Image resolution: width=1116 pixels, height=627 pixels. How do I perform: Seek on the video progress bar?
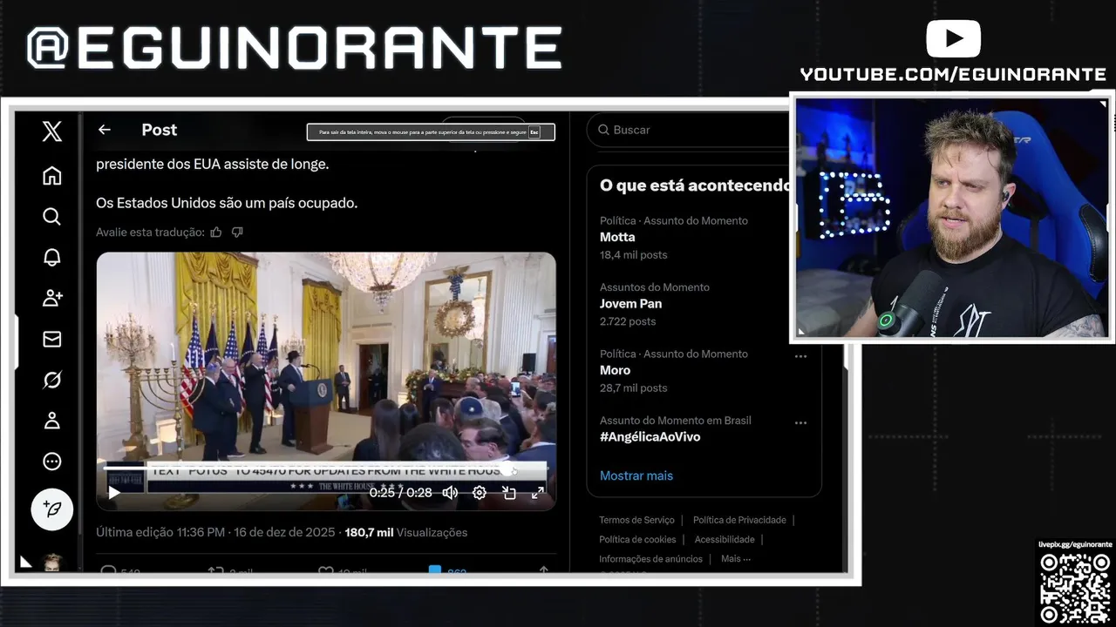[x=324, y=468]
